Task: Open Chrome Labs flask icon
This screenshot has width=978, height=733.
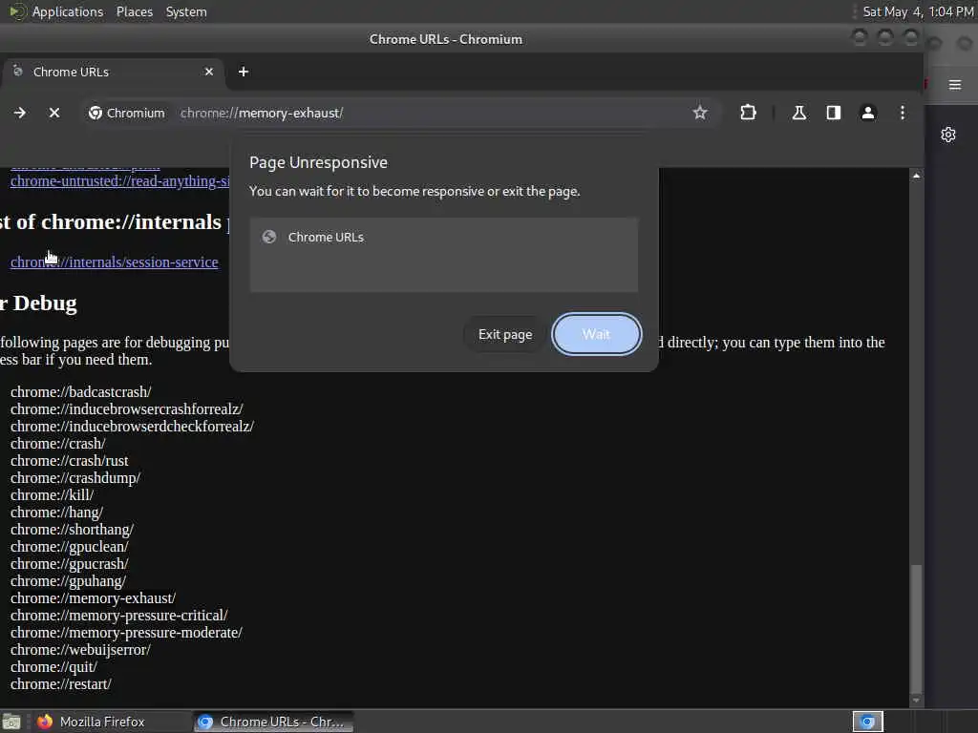Action: (x=799, y=113)
